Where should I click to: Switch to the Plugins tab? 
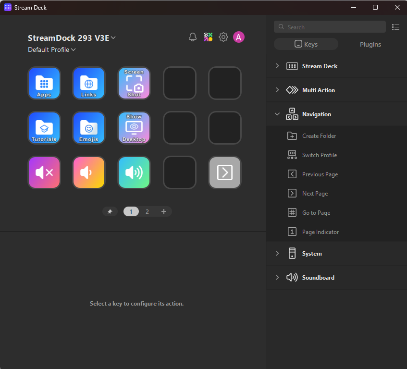point(370,44)
